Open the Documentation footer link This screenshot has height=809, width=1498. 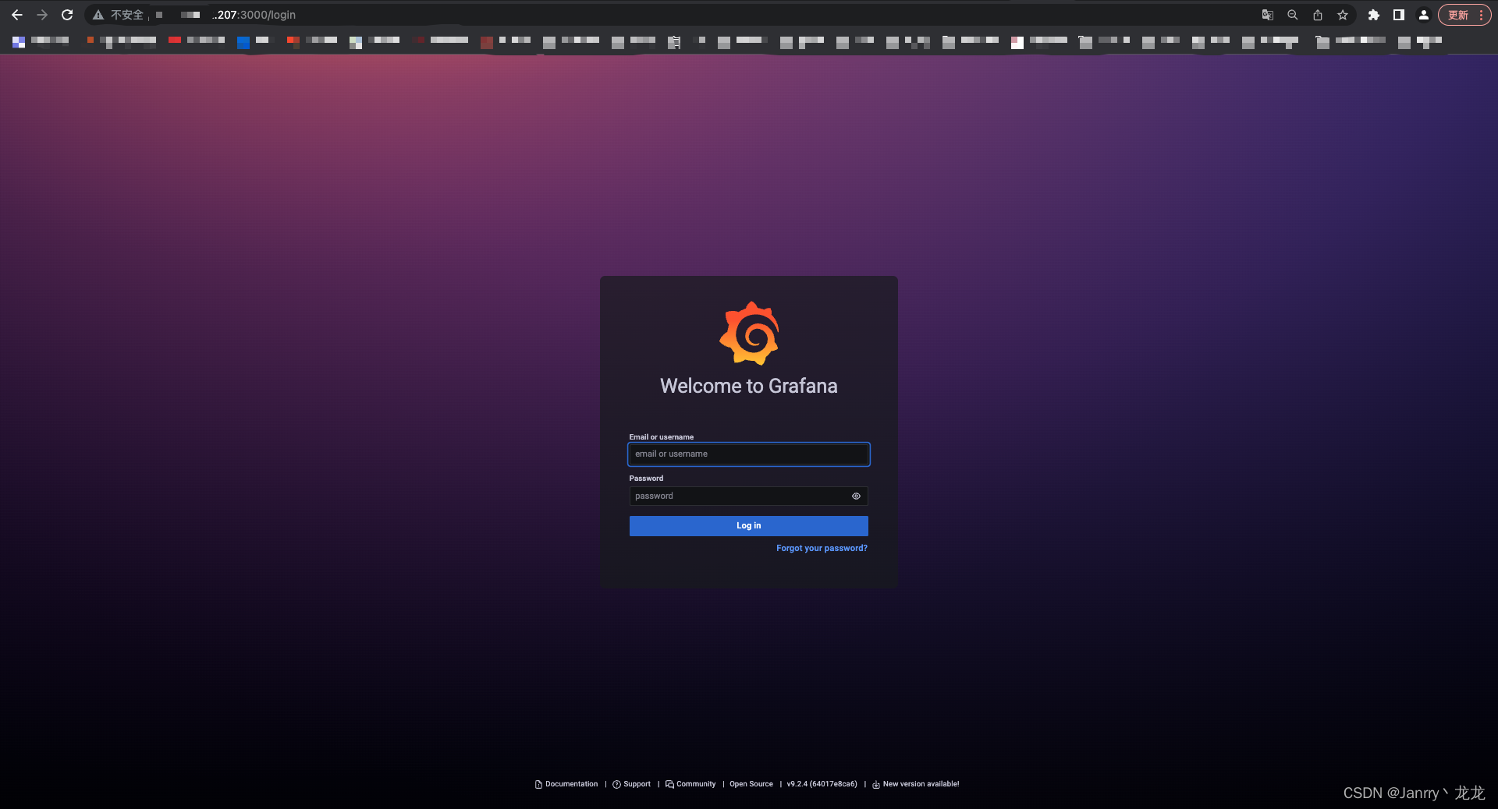click(x=566, y=784)
